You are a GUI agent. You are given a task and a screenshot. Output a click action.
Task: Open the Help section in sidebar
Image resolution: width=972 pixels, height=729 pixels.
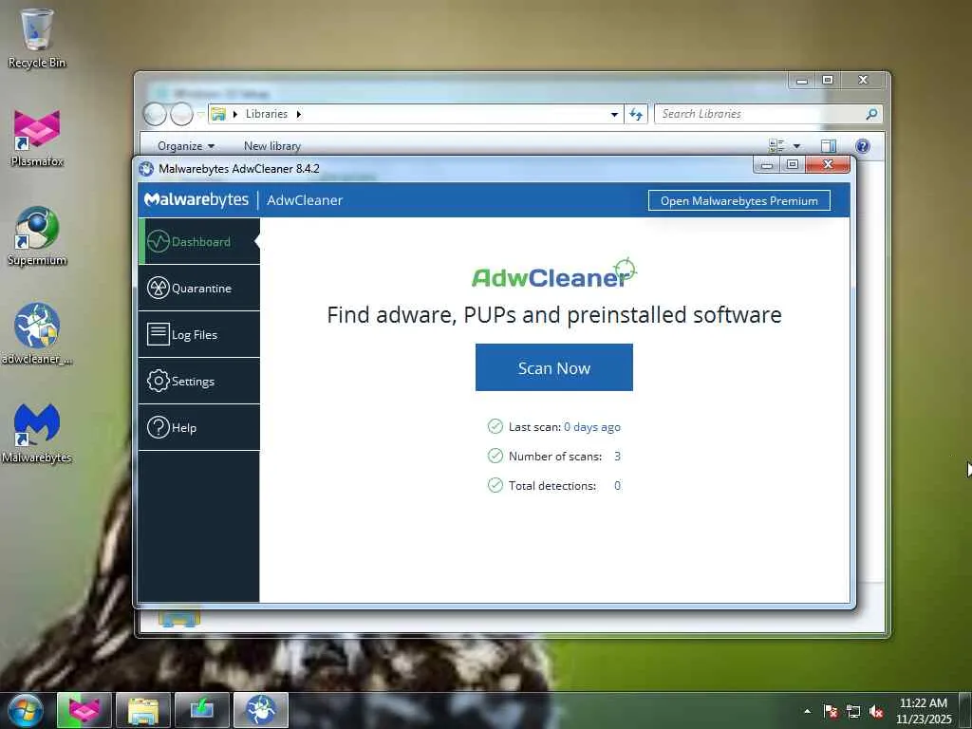pyautogui.click(x=199, y=427)
